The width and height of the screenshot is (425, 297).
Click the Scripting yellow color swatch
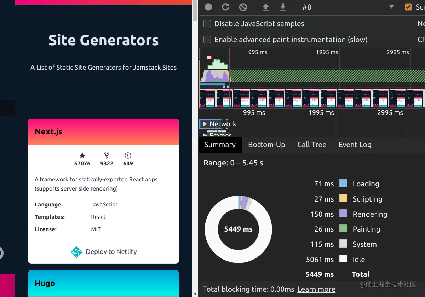pos(343,198)
